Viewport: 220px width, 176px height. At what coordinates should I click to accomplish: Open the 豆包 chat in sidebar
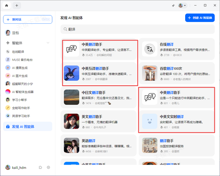(x=15, y=32)
